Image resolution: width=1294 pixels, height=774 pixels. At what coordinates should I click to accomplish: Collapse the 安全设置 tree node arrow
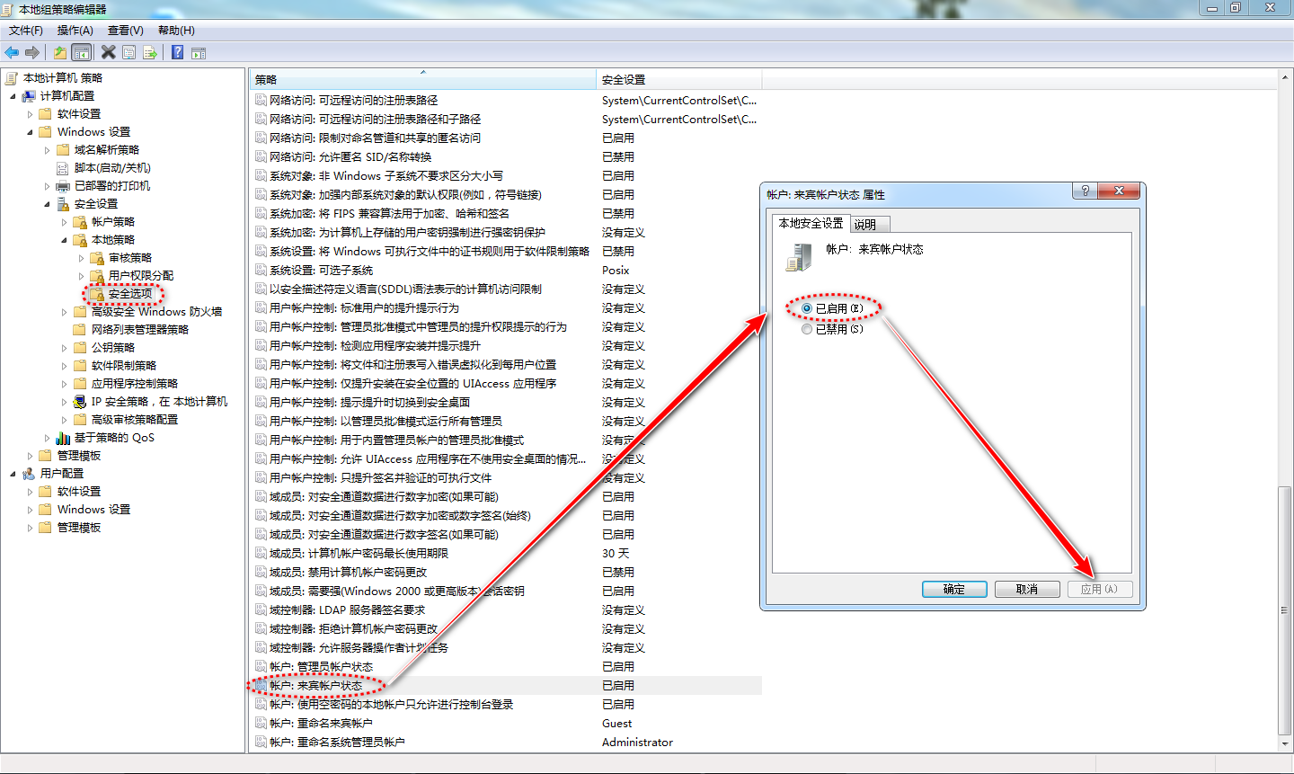pyautogui.click(x=47, y=204)
